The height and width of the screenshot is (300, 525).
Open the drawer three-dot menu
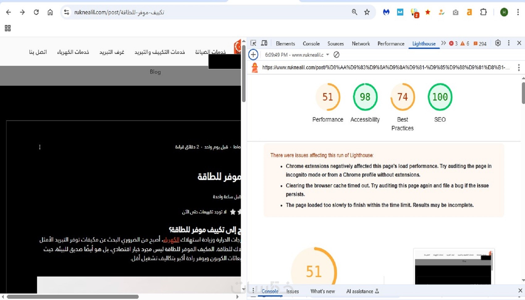pyautogui.click(x=253, y=290)
